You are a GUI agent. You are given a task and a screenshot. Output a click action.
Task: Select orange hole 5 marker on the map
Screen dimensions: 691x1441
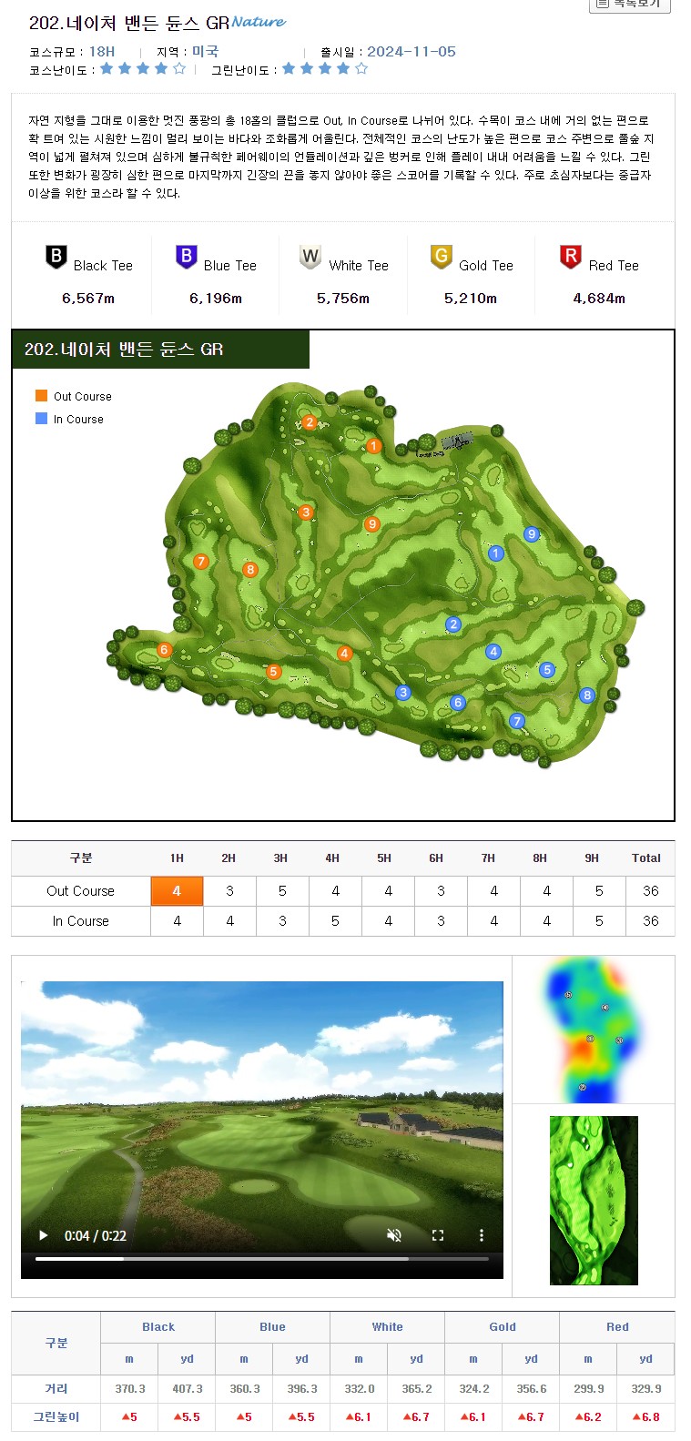[273, 672]
